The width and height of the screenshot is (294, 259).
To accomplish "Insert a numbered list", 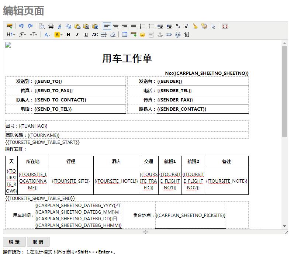I will pyautogui.click(x=142, y=26).
